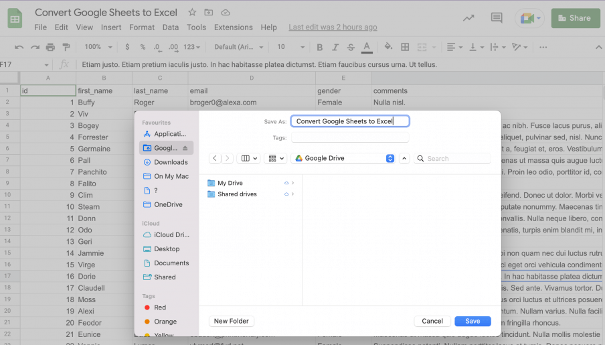
Task: Open the Default font dropdown
Action: click(x=238, y=47)
